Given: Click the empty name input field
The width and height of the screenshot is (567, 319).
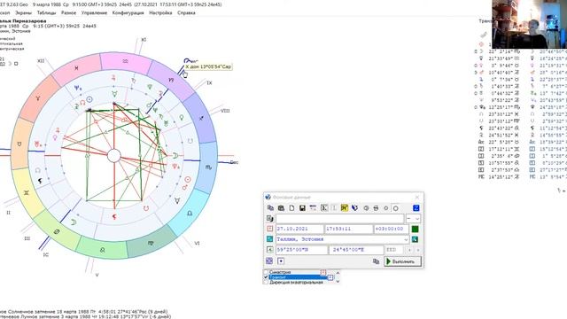Looking at the screenshot, I should pyautogui.click(x=340, y=219).
